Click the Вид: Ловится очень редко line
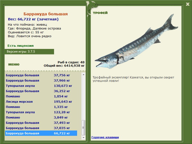The height and width of the screenshot is (144, 192). point(30,36)
